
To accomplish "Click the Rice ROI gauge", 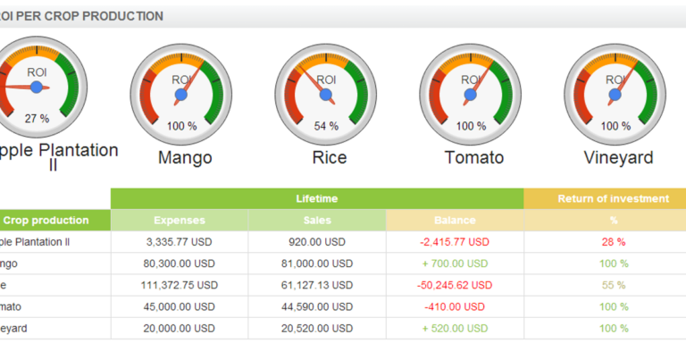I will [325, 95].
